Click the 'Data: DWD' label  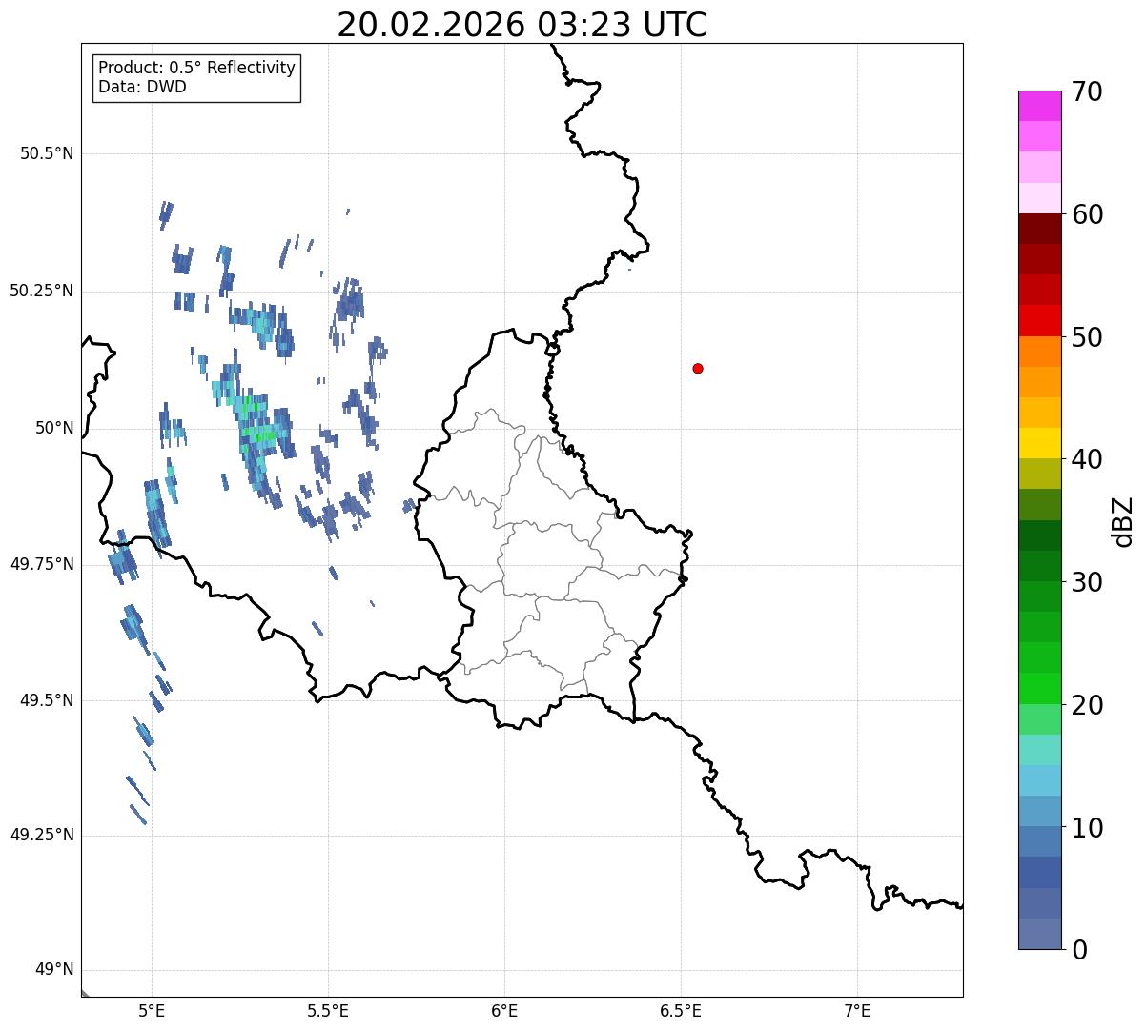point(142,87)
